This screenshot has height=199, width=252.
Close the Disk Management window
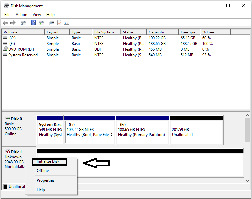click(x=243, y=6)
